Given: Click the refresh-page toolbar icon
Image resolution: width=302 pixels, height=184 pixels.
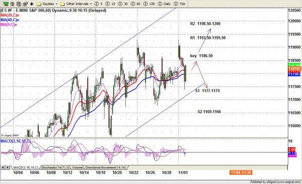Looking at the screenshot, I should [19, 4].
